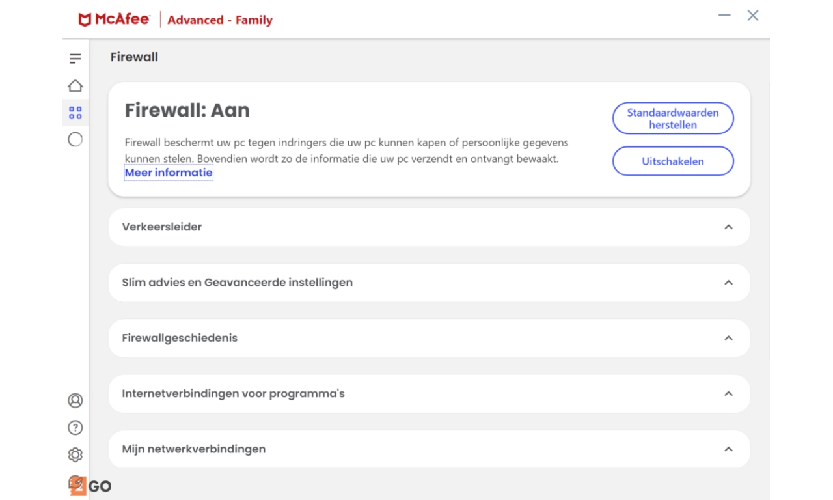The height and width of the screenshot is (500, 833).
Task: Open the hamburger navigation menu
Action: [x=75, y=59]
